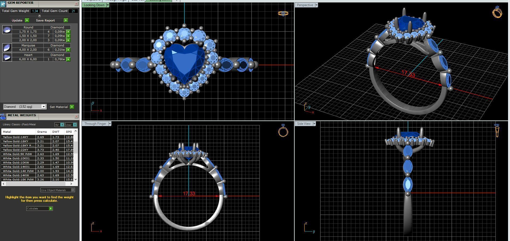Click green arrow on 1,50 X 1,50 row

click(x=68, y=36)
